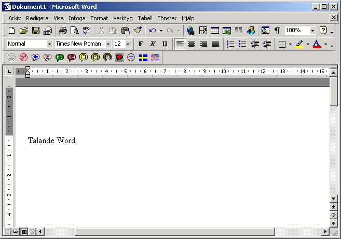Open the Tabell menu

click(145, 18)
